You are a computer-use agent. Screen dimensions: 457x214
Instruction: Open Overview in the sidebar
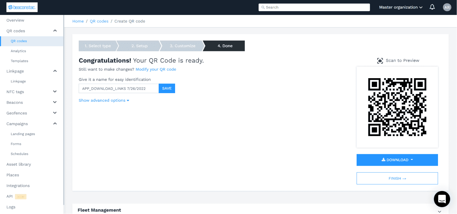click(x=15, y=20)
